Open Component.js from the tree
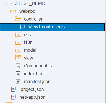Image resolution: width=106 pixels, height=103 pixels. coord(38,66)
